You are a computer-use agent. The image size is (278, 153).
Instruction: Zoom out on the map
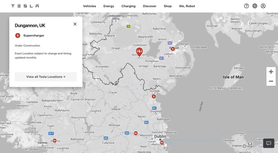click(271, 81)
